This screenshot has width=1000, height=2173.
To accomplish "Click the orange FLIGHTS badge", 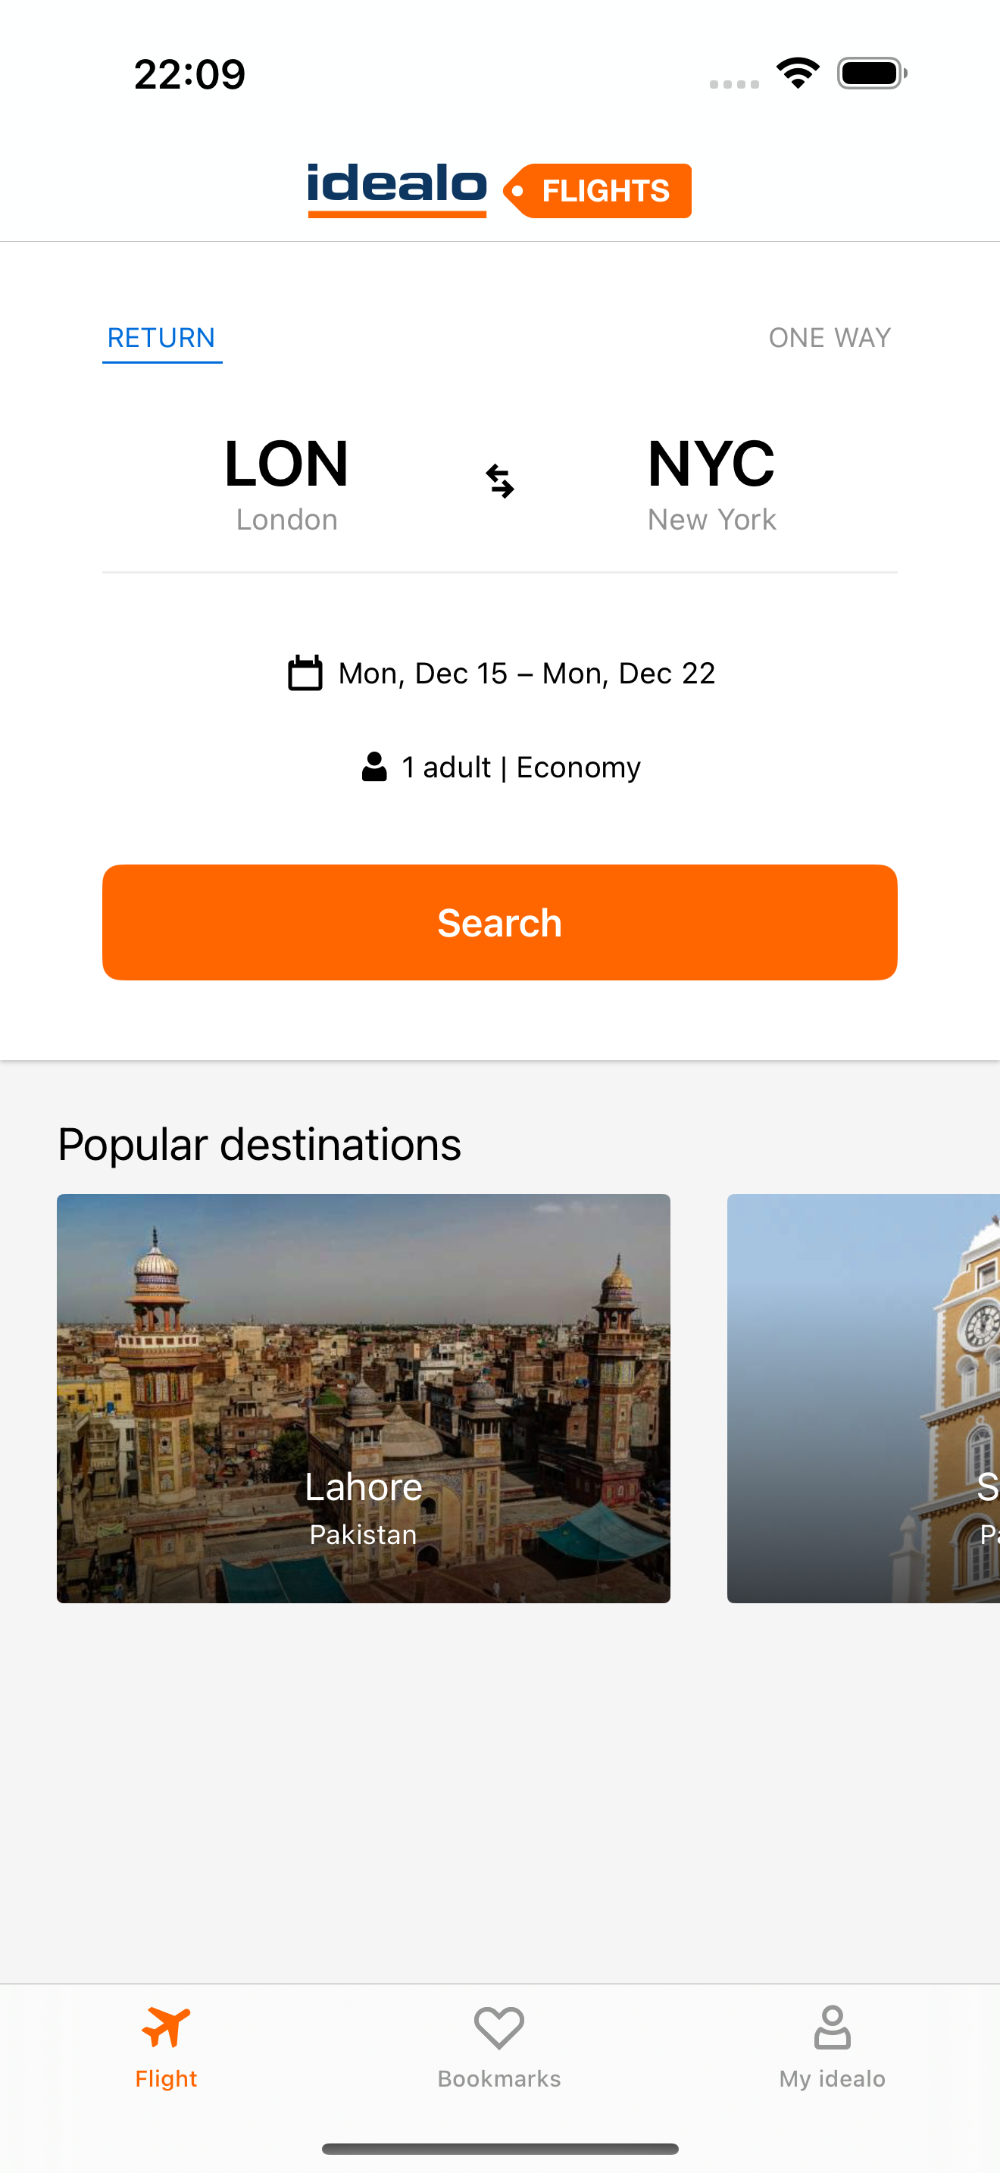I will (x=600, y=191).
